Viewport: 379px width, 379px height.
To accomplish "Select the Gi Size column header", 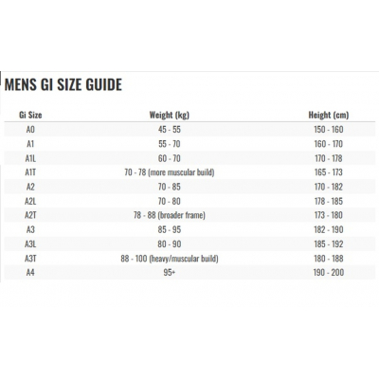I will click(30, 115).
